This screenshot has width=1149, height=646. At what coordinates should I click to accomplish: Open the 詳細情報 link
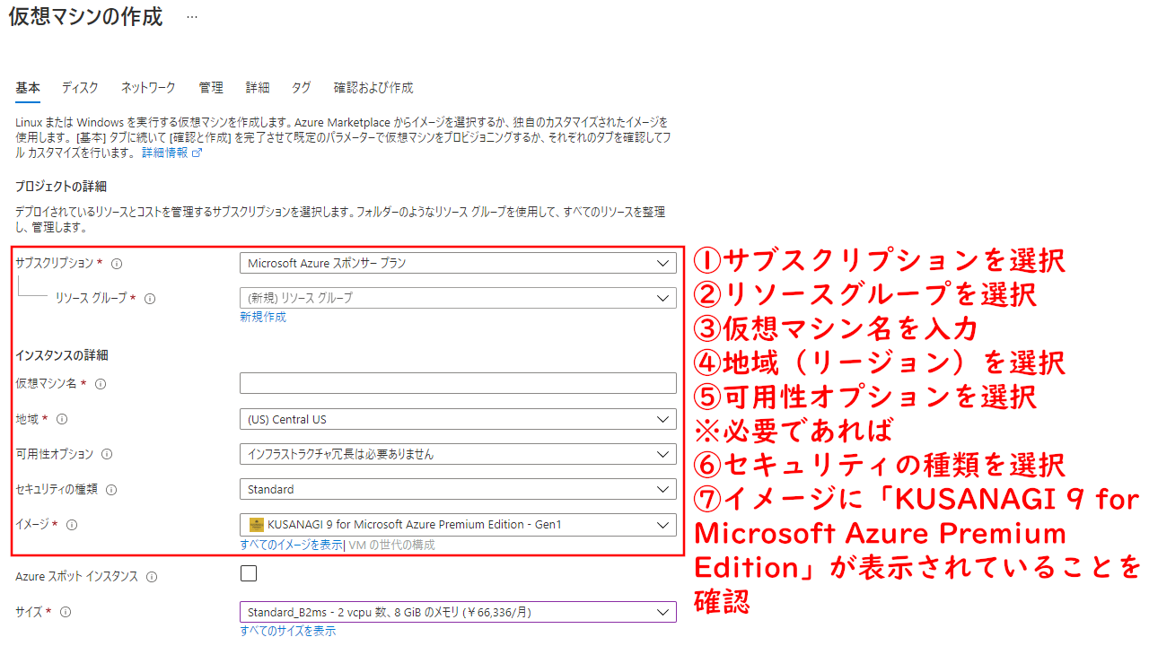click(171, 153)
